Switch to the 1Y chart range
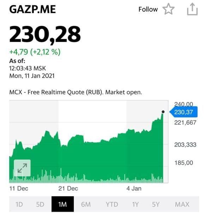This screenshot has height=213, width=208. pyautogui.click(x=135, y=204)
